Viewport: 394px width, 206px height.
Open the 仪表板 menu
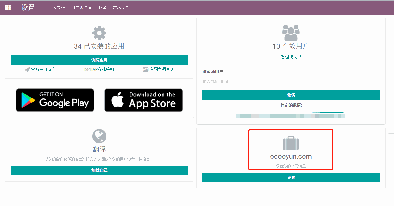click(59, 8)
